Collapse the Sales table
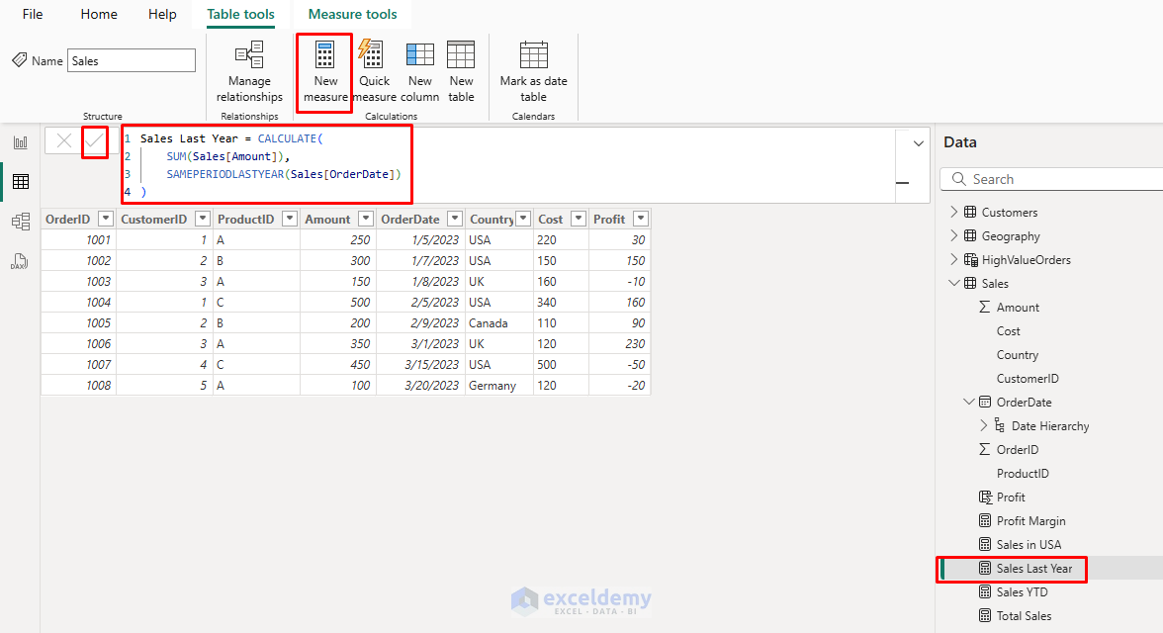Viewport: 1163px width, 633px height. pyautogui.click(x=953, y=283)
